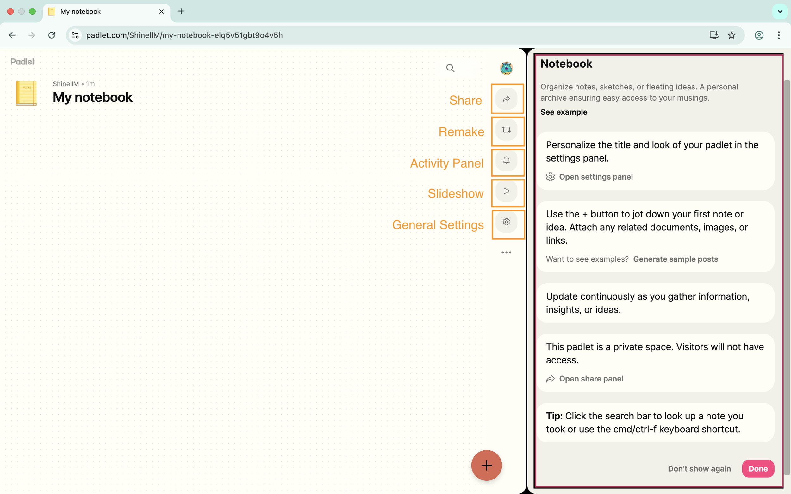Expand the three-dots more menu
This screenshot has width=791, height=494.
point(506,252)
